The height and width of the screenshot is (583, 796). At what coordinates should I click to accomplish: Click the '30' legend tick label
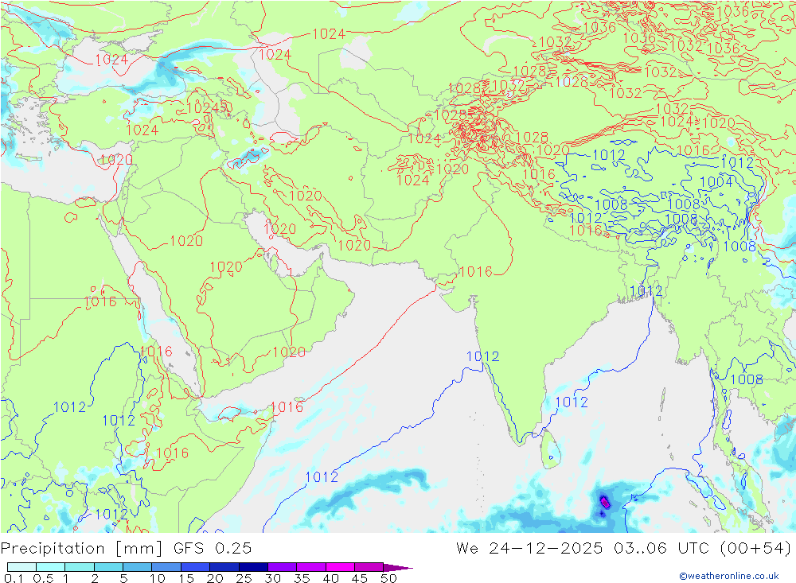coord(273,578)
